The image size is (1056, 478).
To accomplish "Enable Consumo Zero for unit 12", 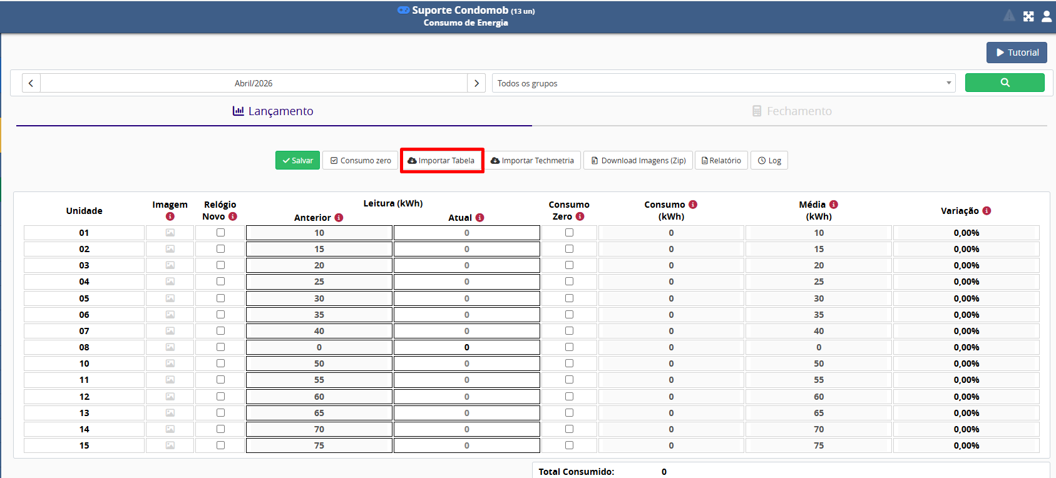I will pyautogui.click(x=569, y=396).
